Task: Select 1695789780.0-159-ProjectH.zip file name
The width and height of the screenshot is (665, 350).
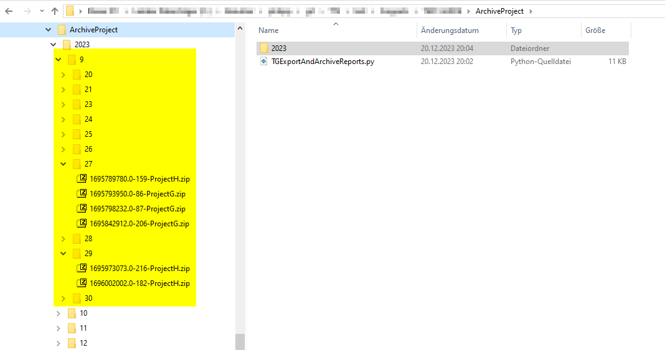Action: tap(139, 179)
